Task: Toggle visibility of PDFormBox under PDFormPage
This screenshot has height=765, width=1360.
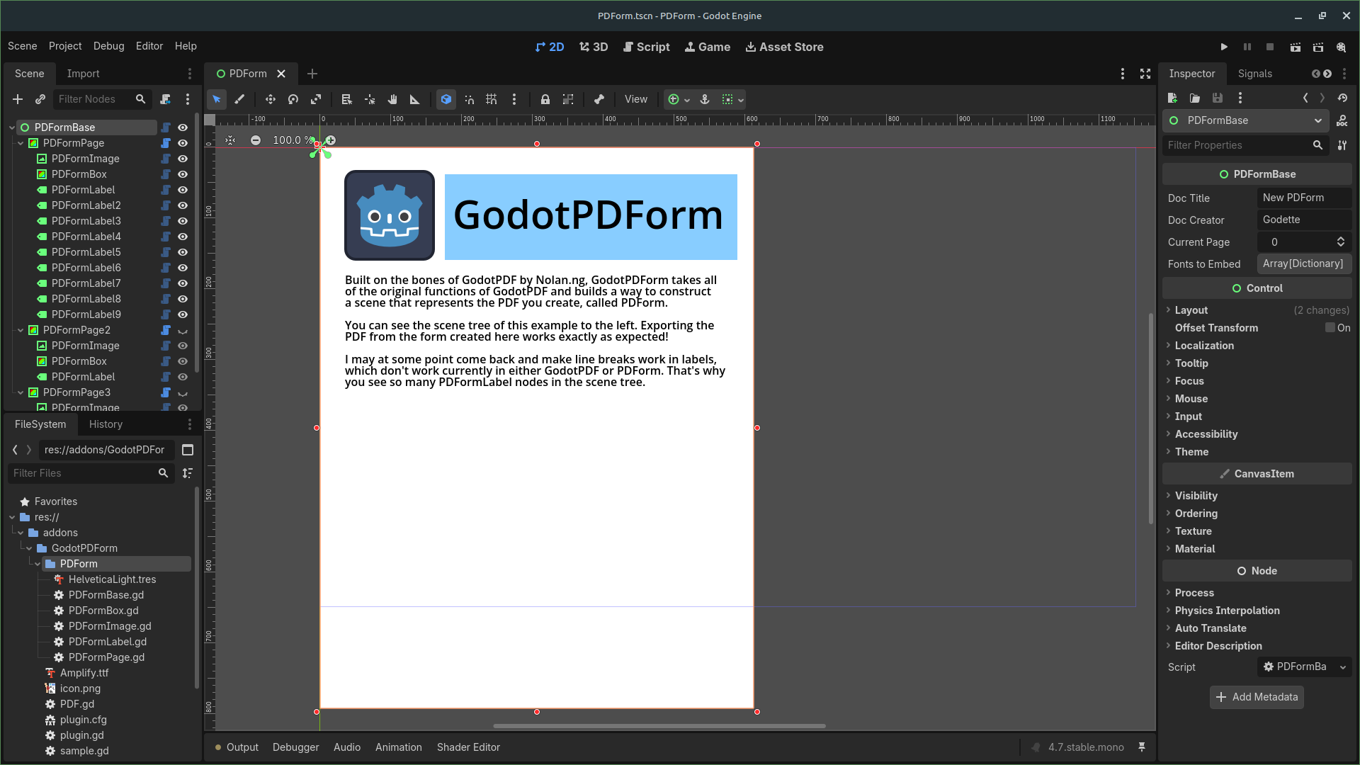Action: [x=183, y=174]
